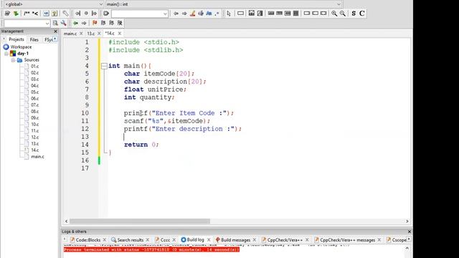Open main.c in the Sources tree
The image size is (459, 258).
pos(37,156)
